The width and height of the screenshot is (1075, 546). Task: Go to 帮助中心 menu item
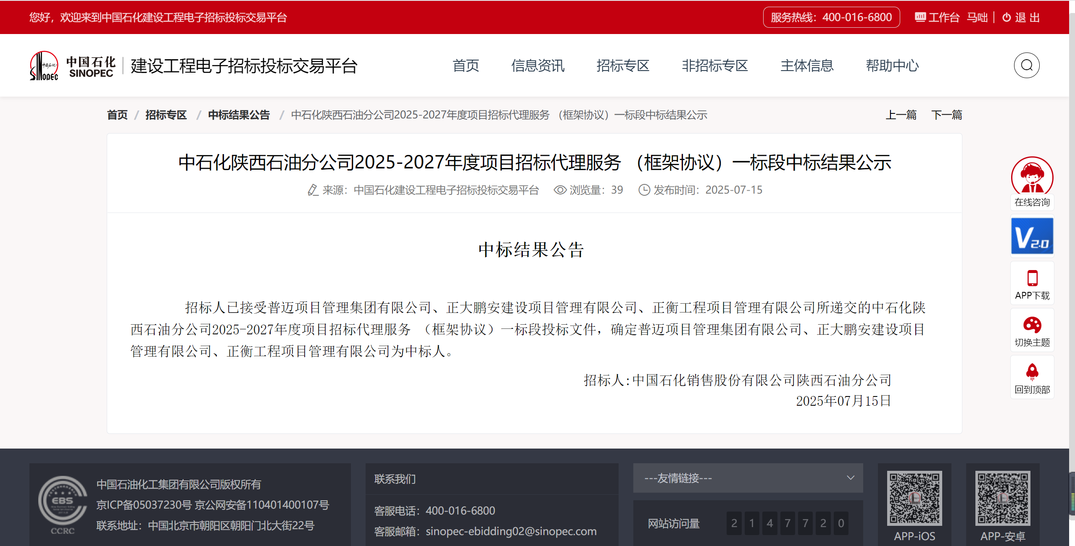click(x=892, y=66)
